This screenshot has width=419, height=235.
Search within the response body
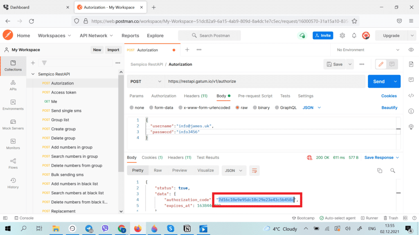[x=392, y=171]
